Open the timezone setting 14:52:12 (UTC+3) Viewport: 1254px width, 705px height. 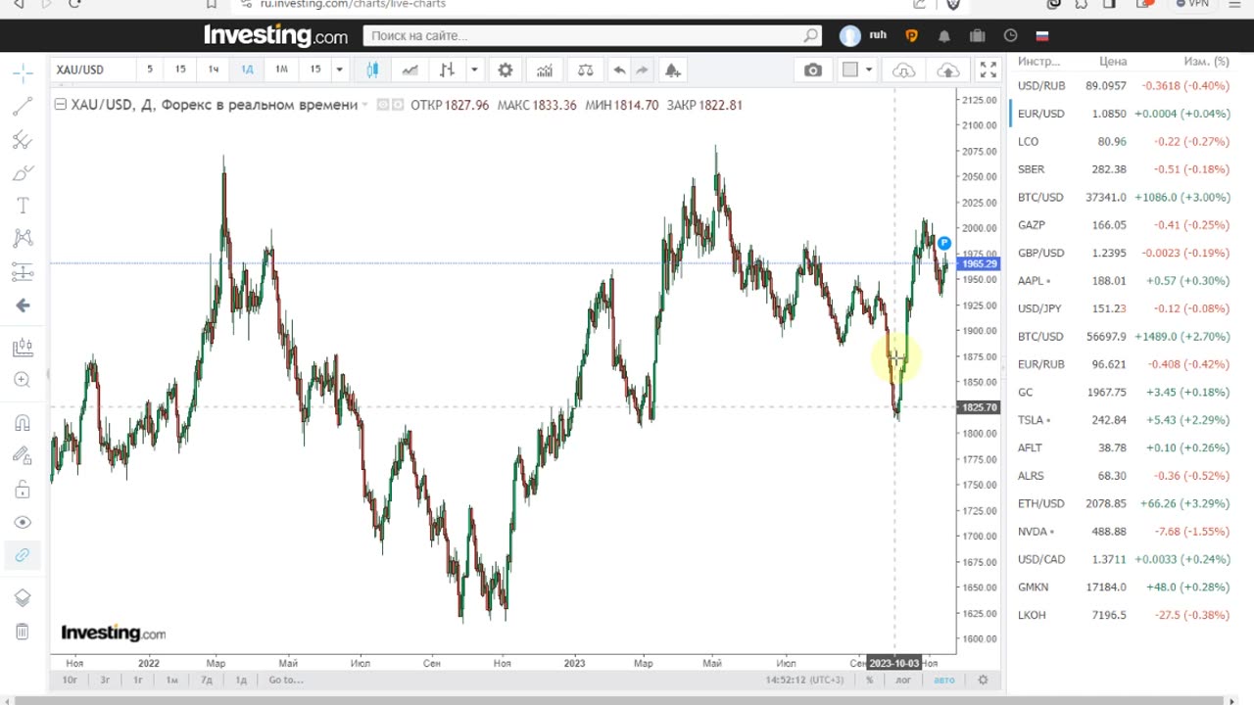(804, 680)
